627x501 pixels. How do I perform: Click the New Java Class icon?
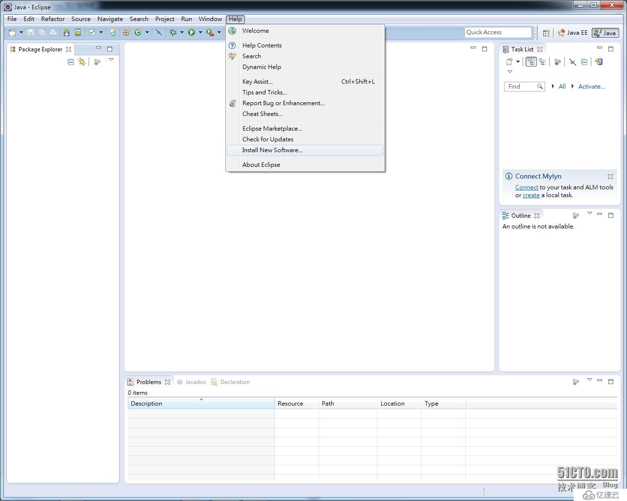138,32
